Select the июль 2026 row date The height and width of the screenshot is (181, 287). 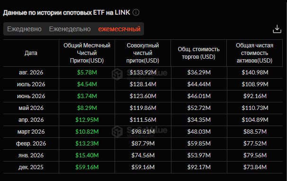(x=31, y=84)
